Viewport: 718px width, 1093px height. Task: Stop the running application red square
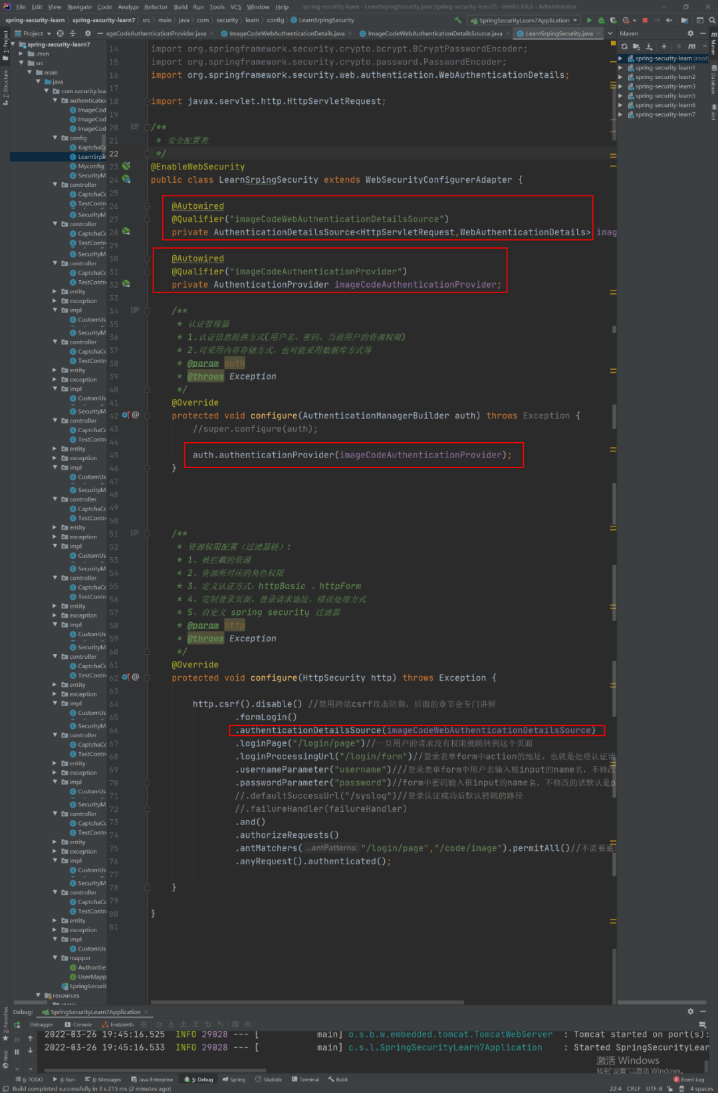pos(644,20)
